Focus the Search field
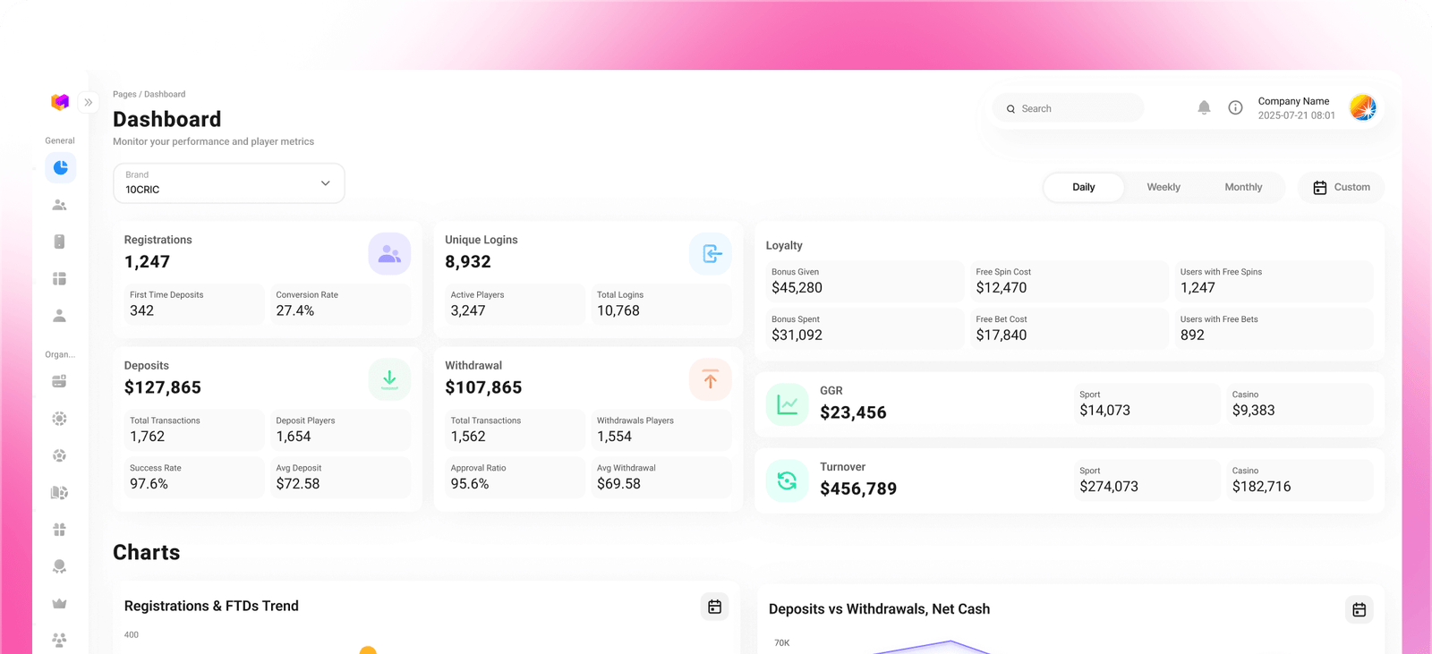The image size is (1432, 654). pyautogui.click(x=1068, y=108)
